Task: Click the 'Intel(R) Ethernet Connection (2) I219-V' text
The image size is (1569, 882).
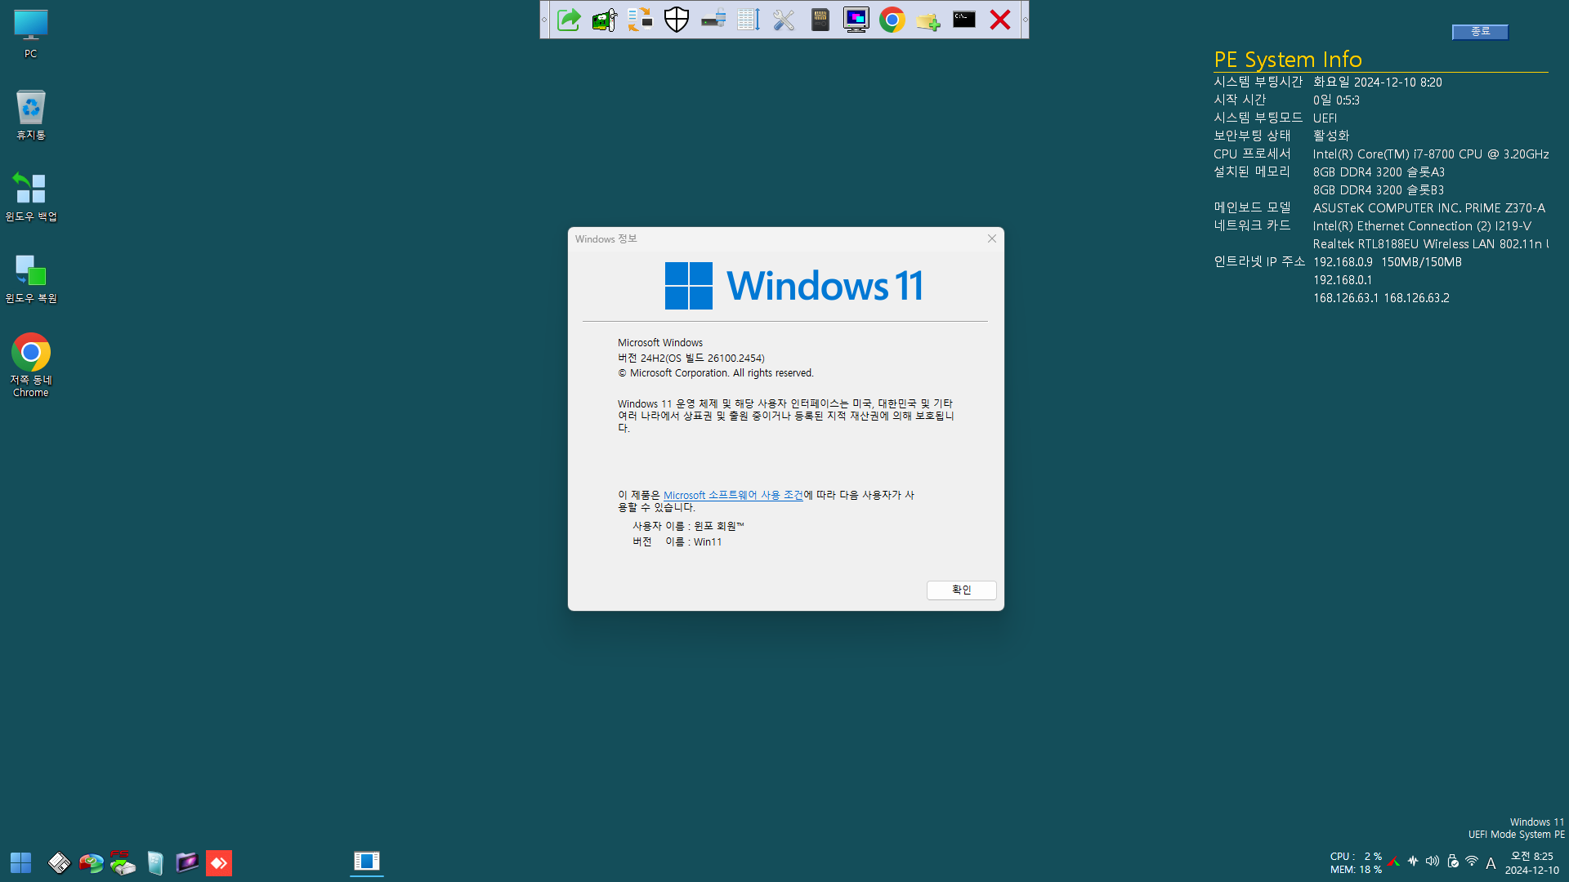Action: click(1422, 226)
